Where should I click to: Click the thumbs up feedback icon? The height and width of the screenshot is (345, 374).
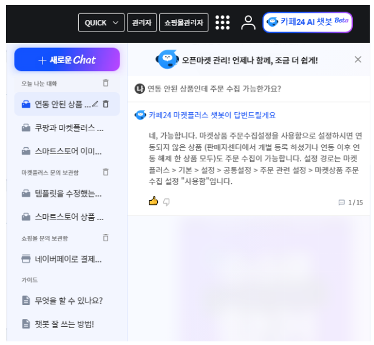pyautogui.click(x=154, y=201)
